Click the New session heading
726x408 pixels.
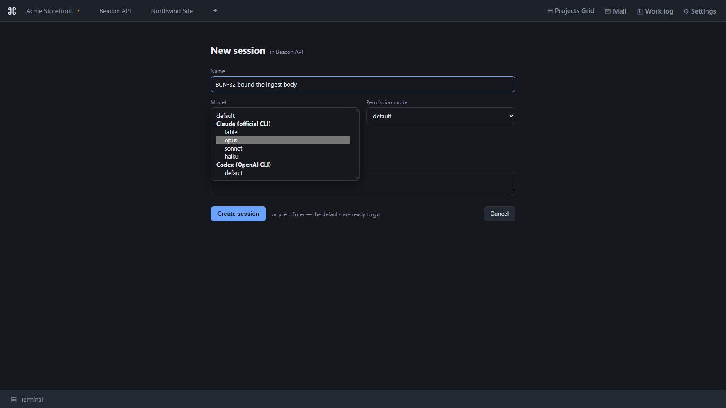coord(238,51)
